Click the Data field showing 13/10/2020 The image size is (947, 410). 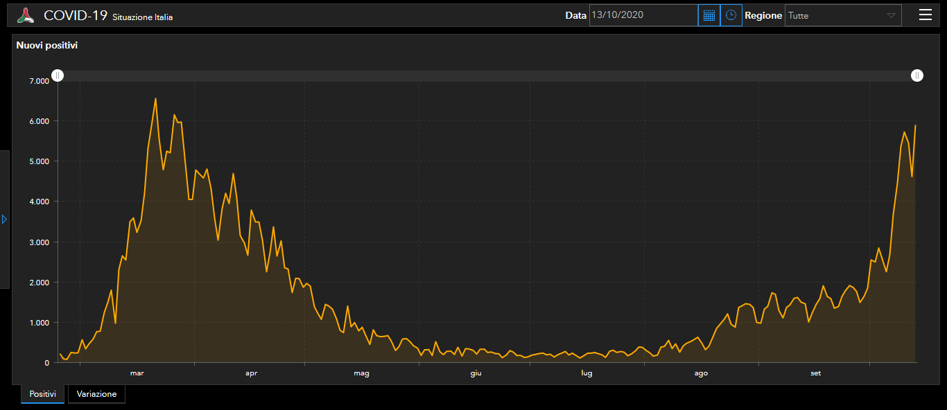(643, 15)
